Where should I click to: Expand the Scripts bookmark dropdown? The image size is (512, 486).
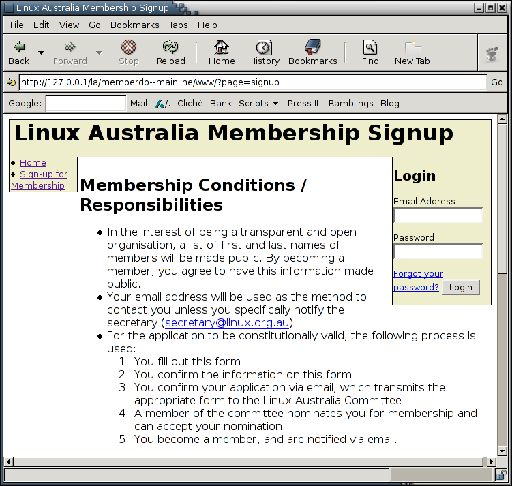tap(258, 104)
